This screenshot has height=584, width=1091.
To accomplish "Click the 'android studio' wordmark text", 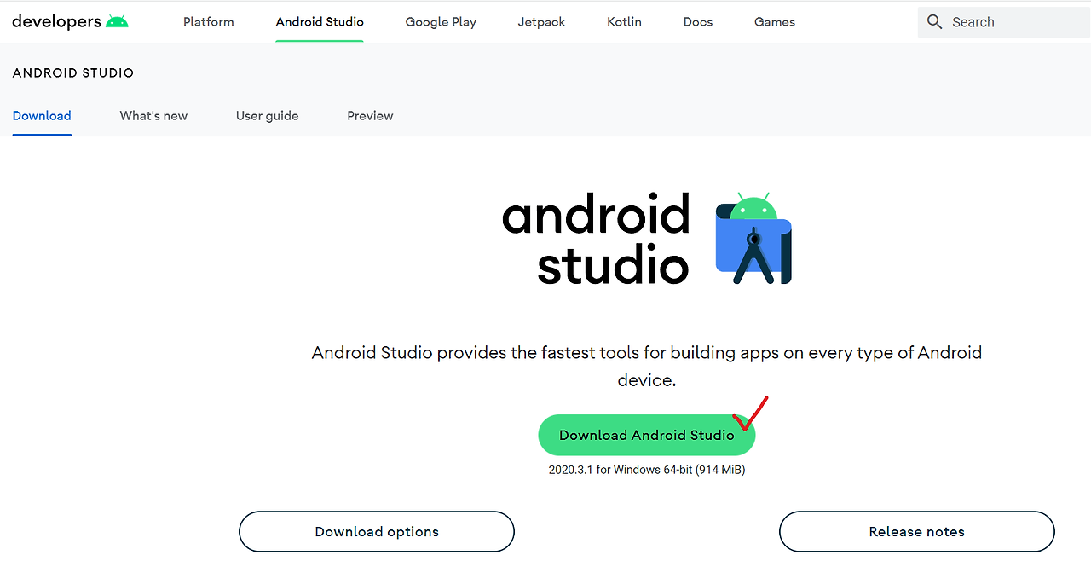I will tap(596, 239).
